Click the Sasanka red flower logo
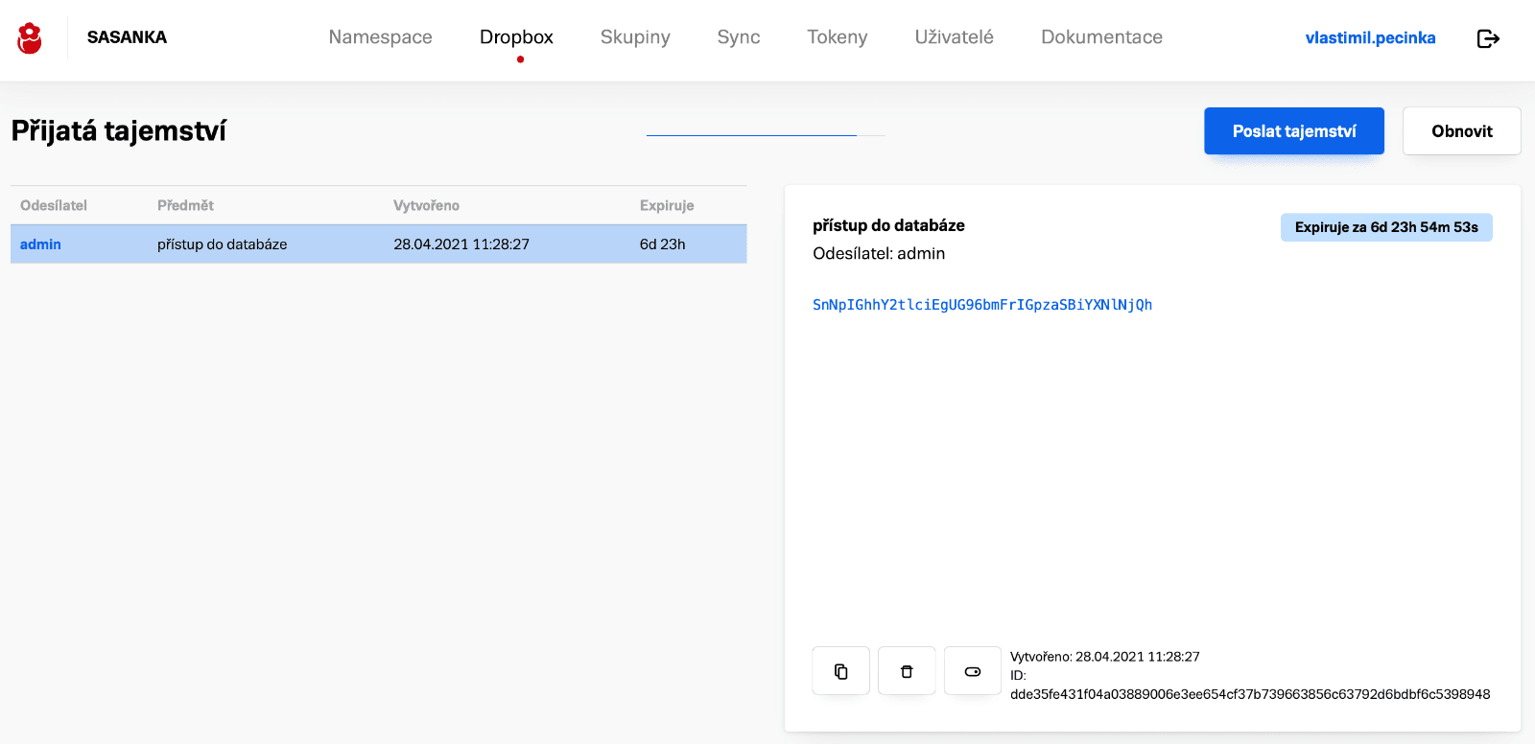This screenshot has width=1535, height=744. click(x=30, y=38)
